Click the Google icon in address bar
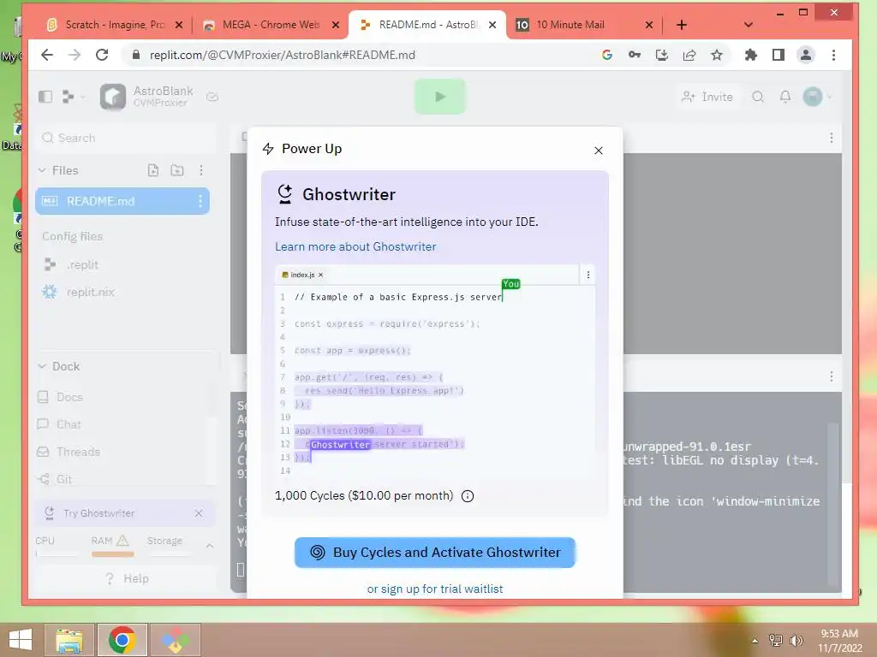877x657 pixels. [x=607, y=55]
